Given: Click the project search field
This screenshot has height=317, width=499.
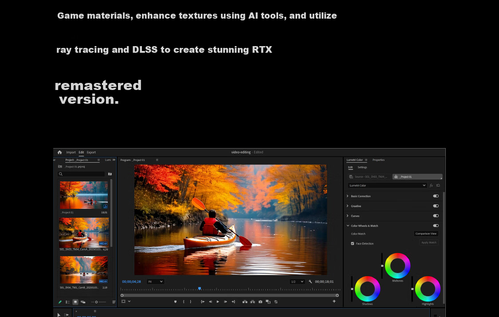Looking at the screenshot, I should (x=82, y=174).
